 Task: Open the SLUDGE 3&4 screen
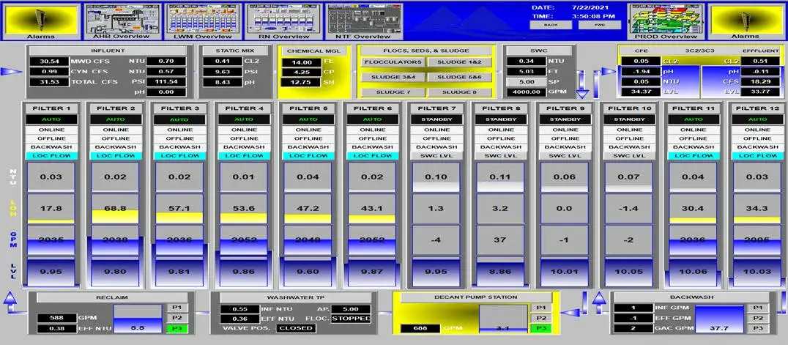(392, 77)
